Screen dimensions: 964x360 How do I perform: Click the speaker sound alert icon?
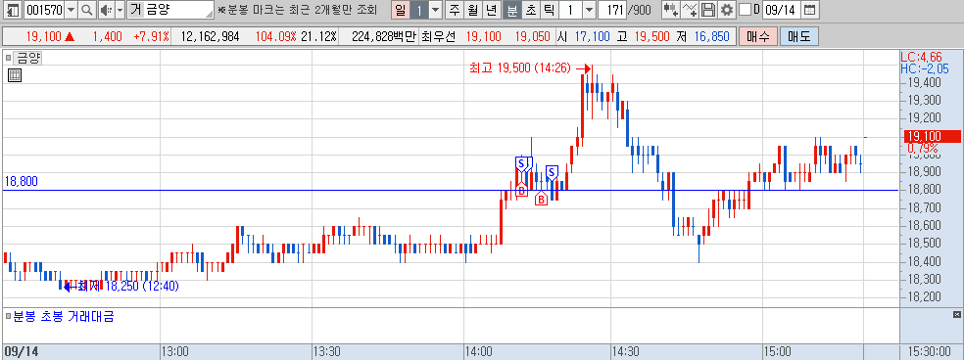point(106,10)
